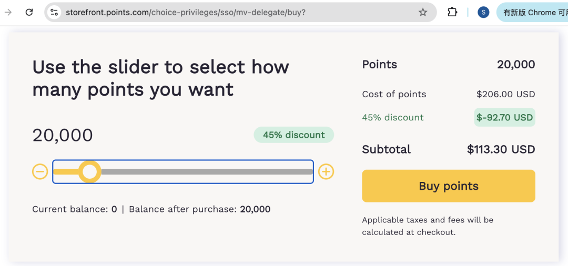Bookmark this page with the star icon
Screen dimensions: 568x266
pos(423,12)
